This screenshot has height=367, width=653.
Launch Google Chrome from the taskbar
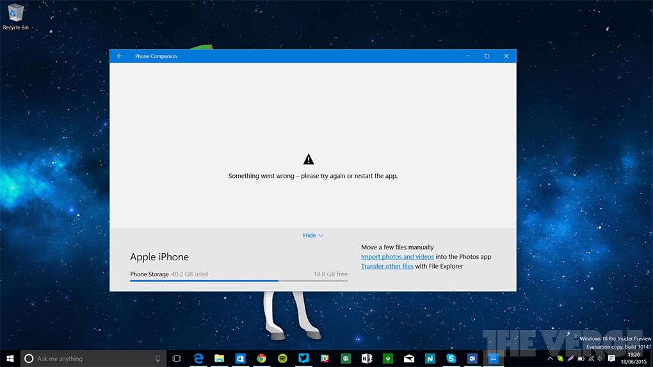click(261, 358)
